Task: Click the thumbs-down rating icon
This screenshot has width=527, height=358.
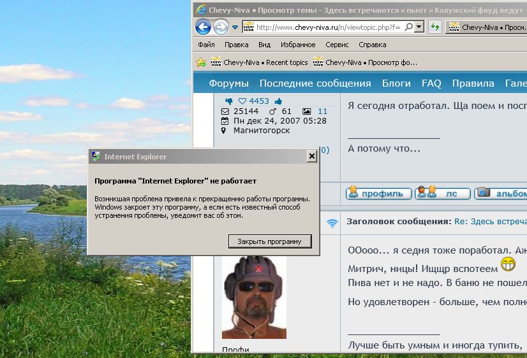Action: coord(229,101)
